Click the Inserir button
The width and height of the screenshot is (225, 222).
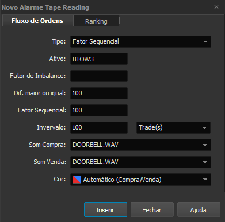[105, 210]
